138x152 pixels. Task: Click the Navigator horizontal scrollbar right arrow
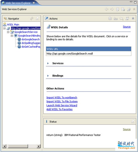coord(39,146)
